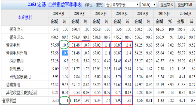Click the 2017Q3 column header
The width and height of the screenshot is (196, 105).
(x=101, y=14)
